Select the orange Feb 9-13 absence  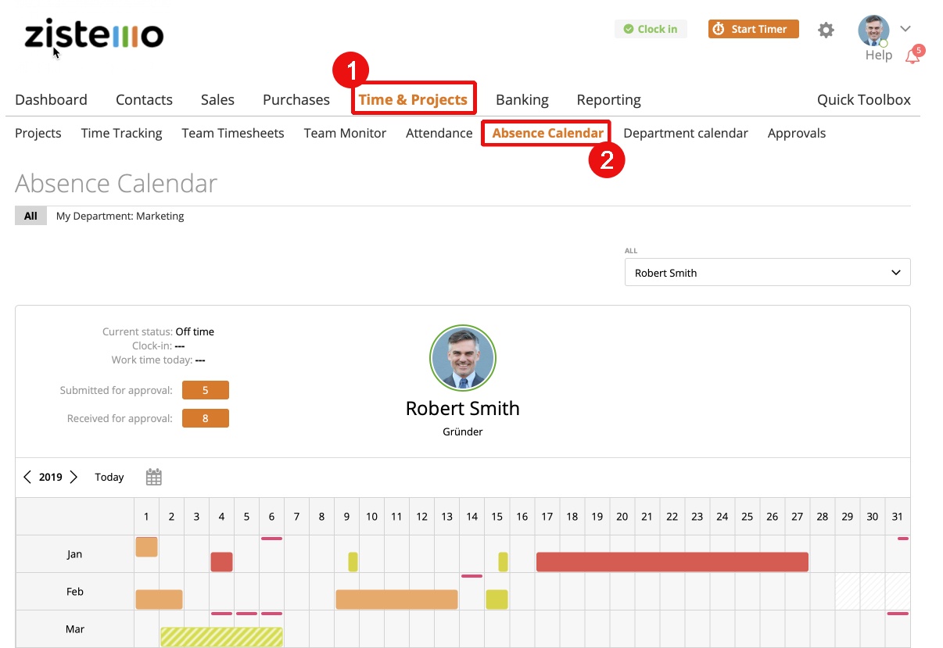396,600
